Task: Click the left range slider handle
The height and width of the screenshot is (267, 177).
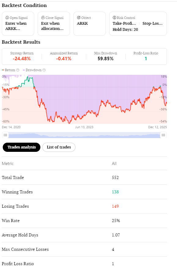Action: (5, 135)
